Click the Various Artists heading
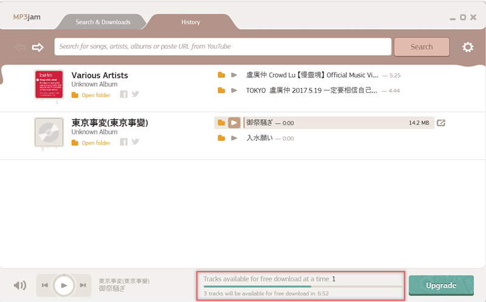 coord(100,75)
